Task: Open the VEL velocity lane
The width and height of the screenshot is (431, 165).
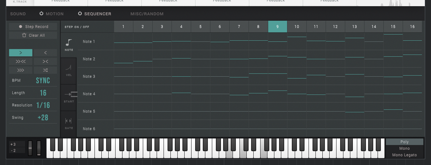Action: [69, 70]
